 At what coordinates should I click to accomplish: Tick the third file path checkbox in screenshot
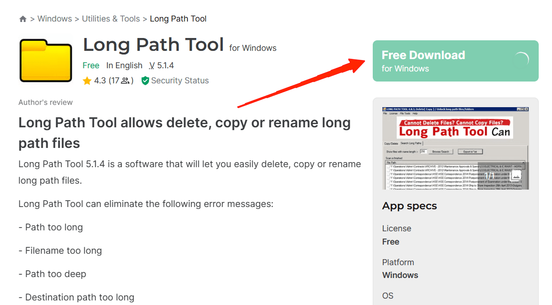tap(388, 174)
